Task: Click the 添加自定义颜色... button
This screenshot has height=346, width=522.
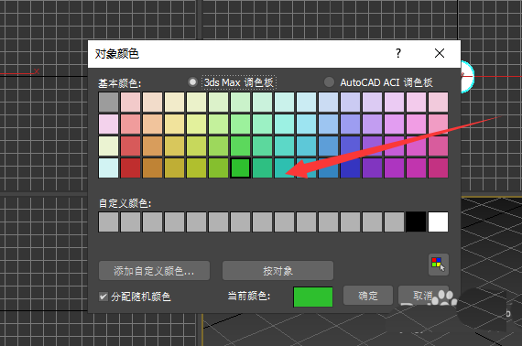Action: click(154, 270)
